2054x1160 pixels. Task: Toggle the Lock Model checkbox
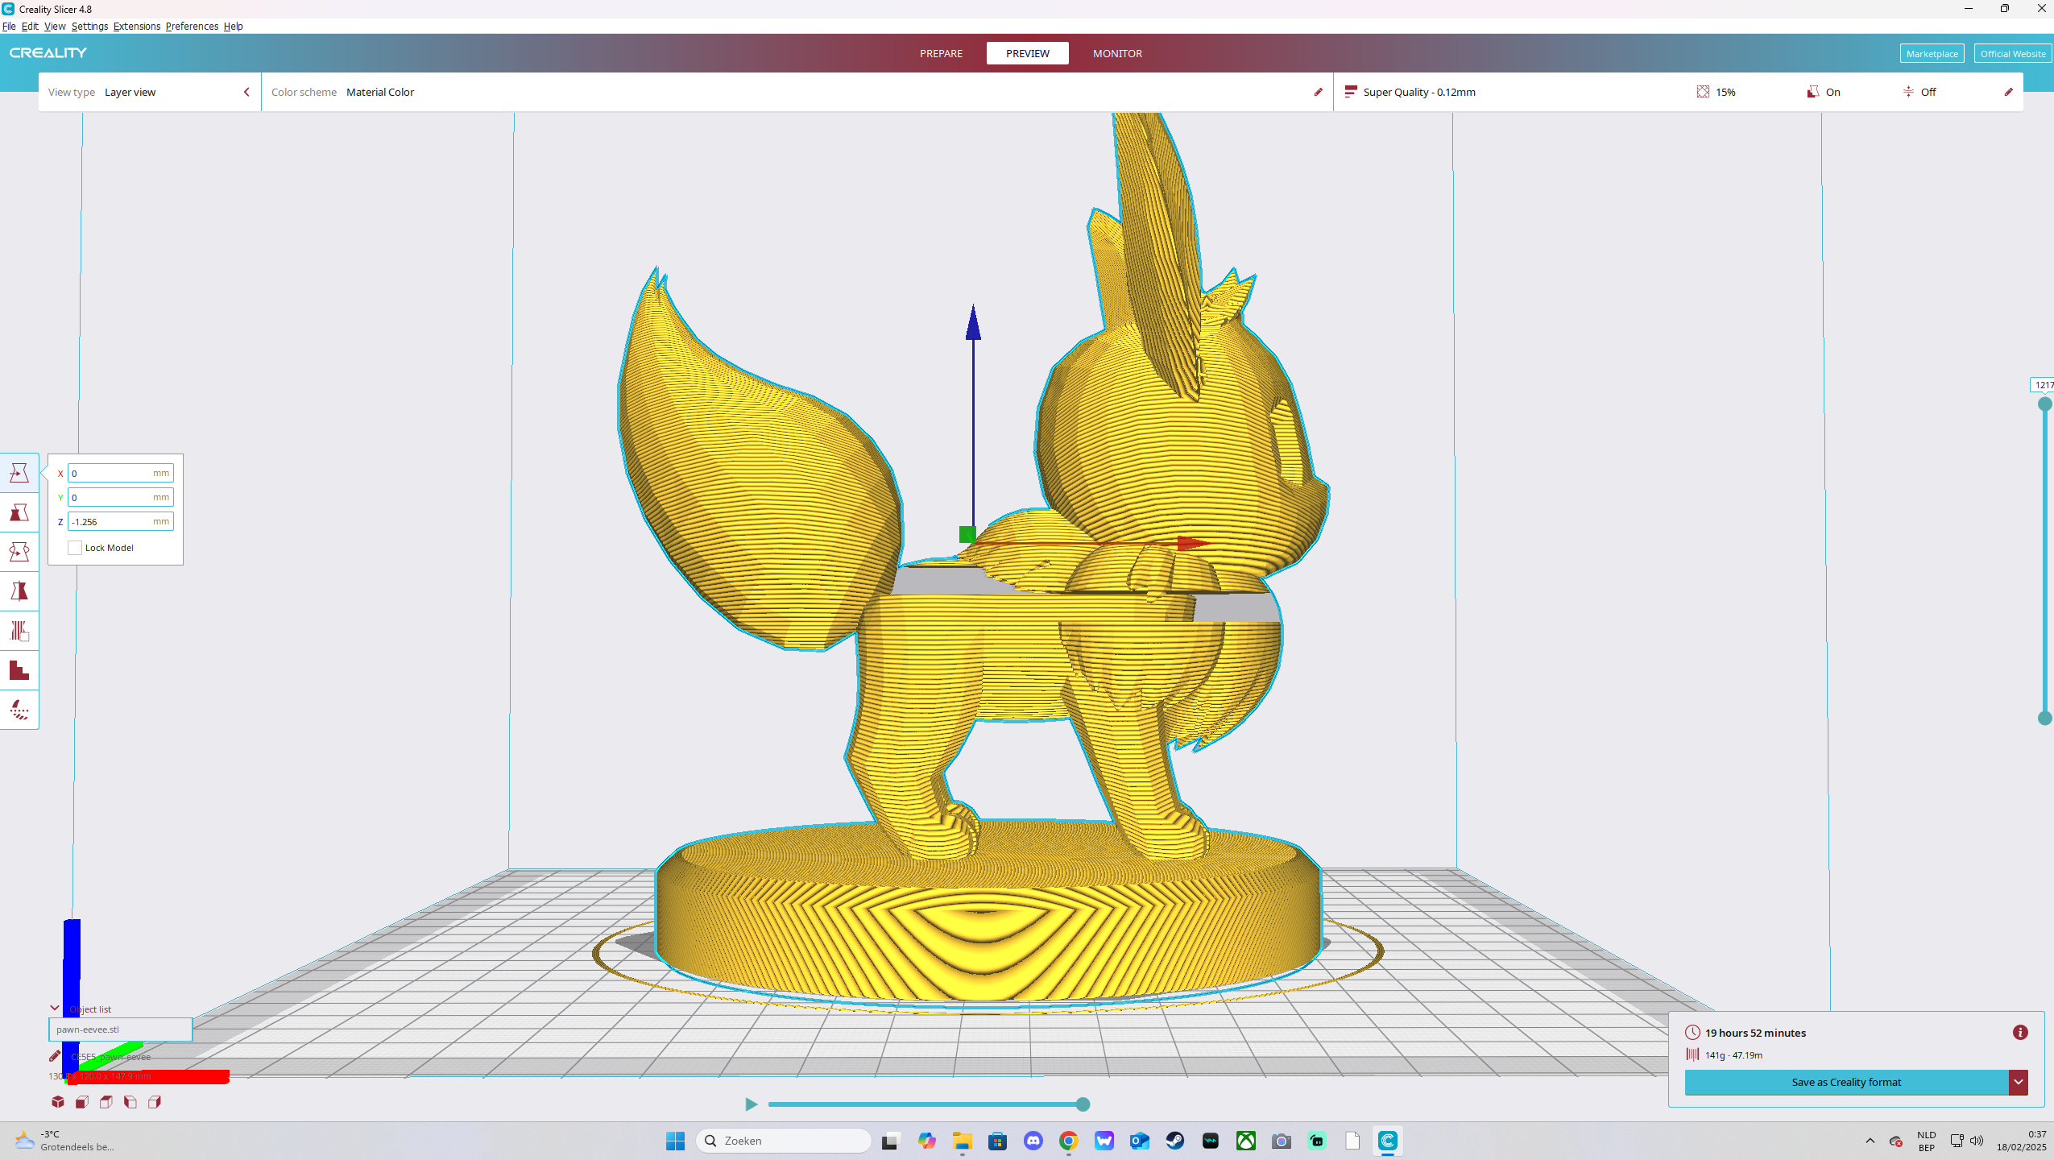[75, 548]
